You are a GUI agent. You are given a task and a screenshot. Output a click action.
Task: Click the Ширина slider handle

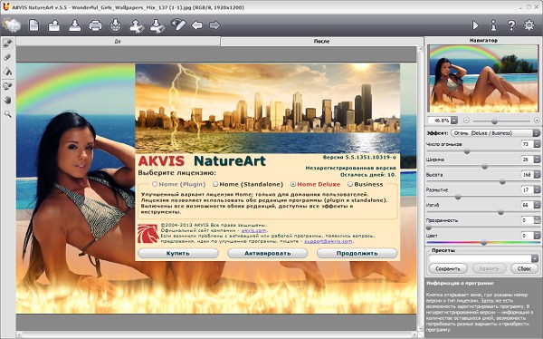485,167
